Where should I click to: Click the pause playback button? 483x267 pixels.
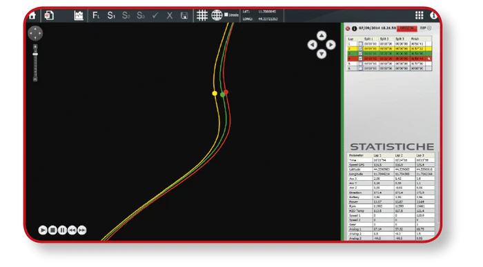[62, 230]
